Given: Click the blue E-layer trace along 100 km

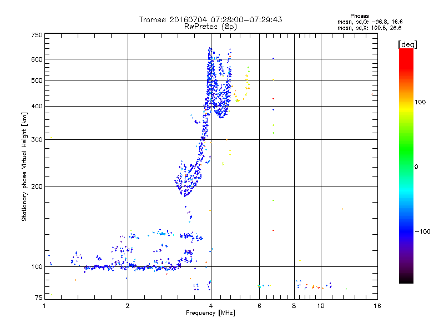Looking at the screenshot, I should pos(133,267).
